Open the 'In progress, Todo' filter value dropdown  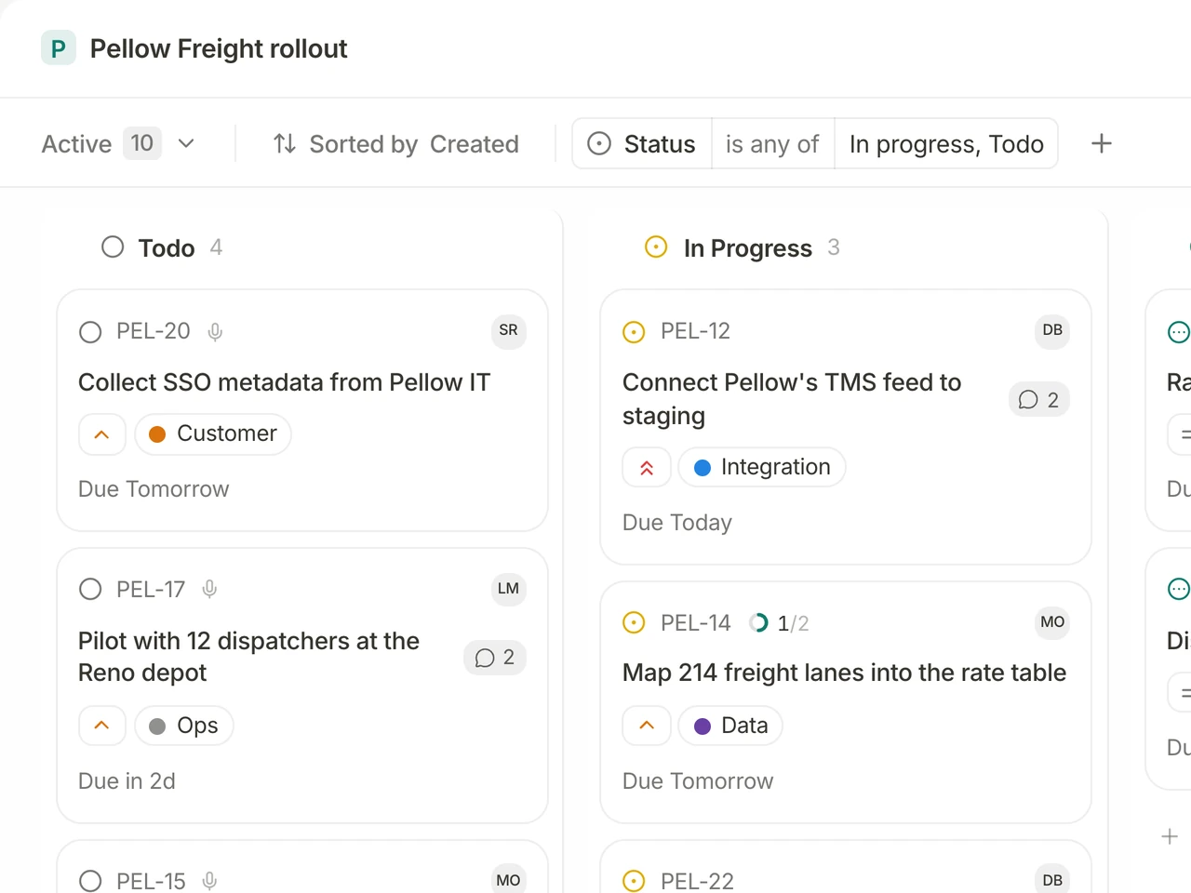(946, 143)
